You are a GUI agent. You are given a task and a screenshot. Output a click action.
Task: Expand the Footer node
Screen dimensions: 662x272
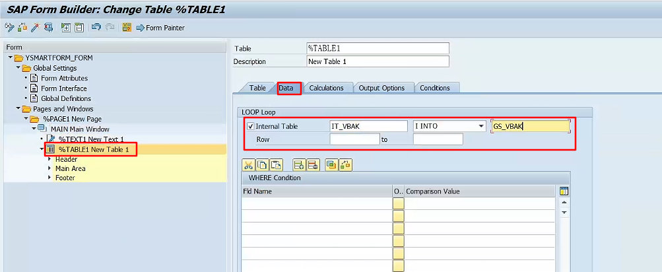[50, 178]
